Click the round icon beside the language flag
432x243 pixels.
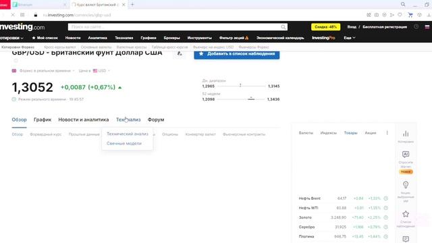[416, 27]
